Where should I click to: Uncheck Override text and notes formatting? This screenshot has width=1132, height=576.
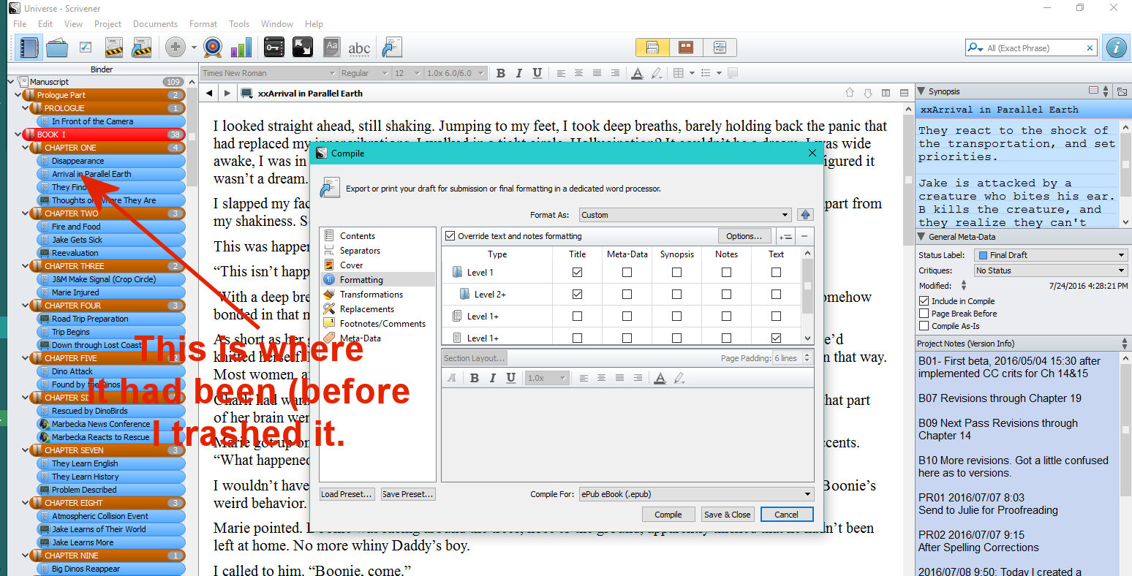click(450, 236)
